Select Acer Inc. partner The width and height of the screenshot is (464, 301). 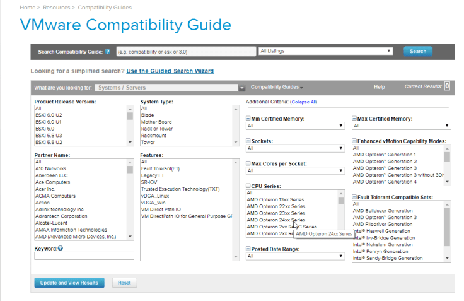(x=45, y=189)
